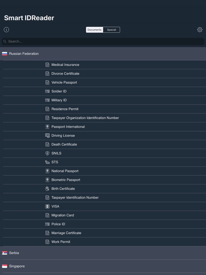Click the Vehicle Passport document icon
The image size is (206, 275).
click(x=47, y=82)
